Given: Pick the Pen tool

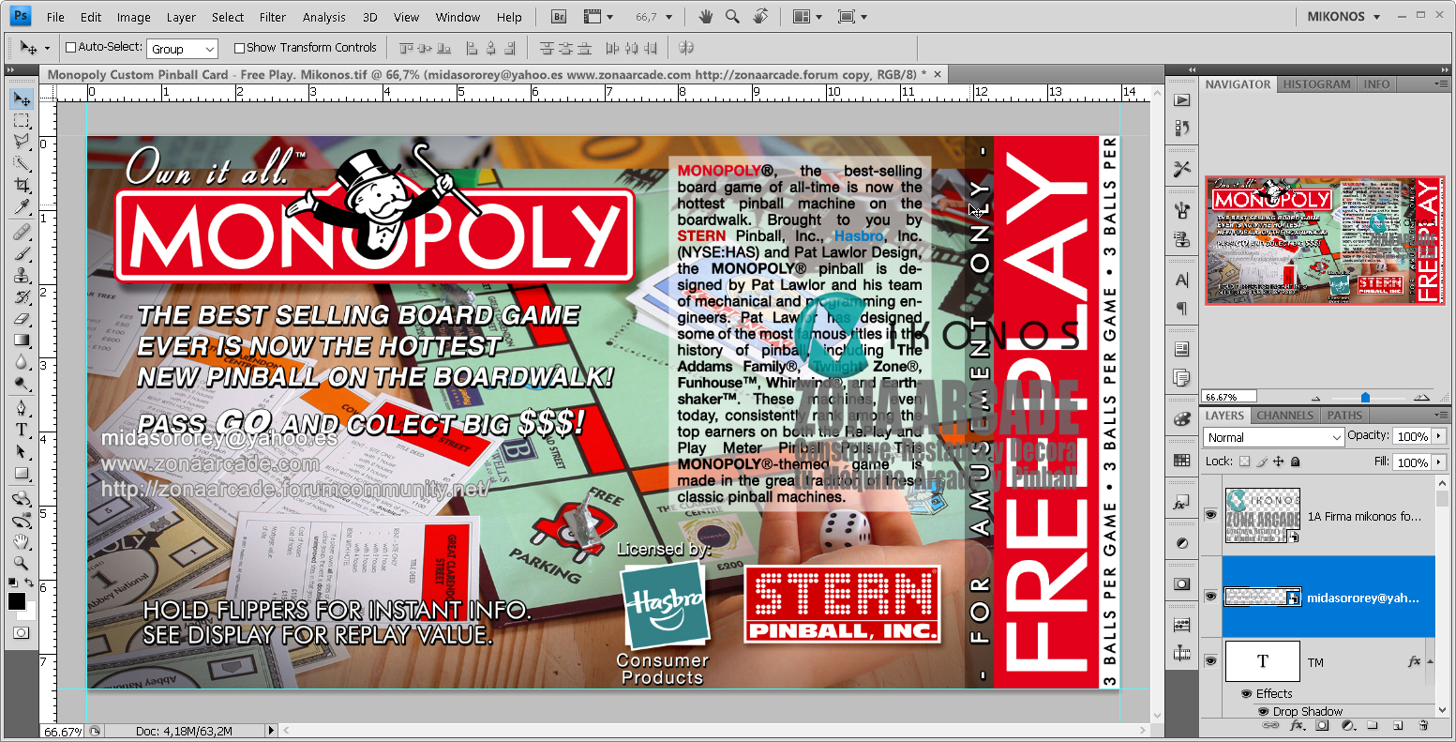Looking at the screenshot, I should coord(22,408).
